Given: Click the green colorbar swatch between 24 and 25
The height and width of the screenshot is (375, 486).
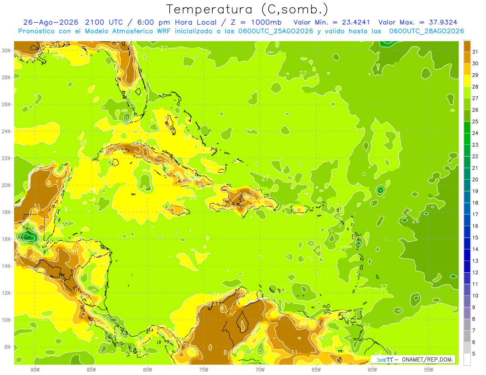Looking at the screenshot, I should click(467, 127).
